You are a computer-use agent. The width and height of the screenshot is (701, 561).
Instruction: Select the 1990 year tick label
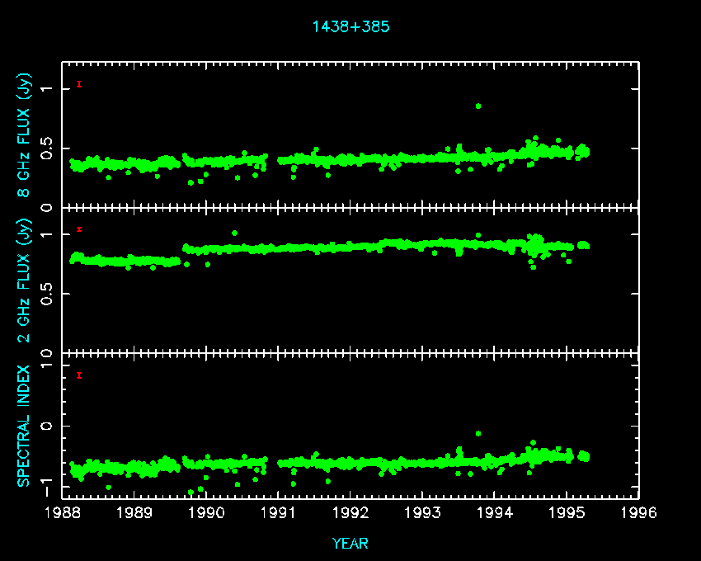click(207, 513)
